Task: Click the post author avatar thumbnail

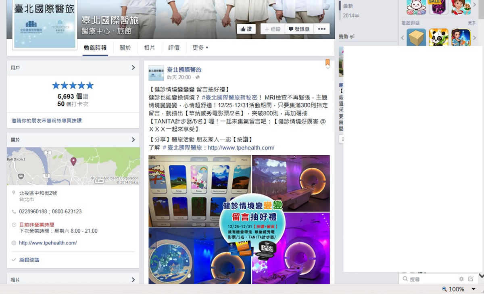Action: (156, 73)
